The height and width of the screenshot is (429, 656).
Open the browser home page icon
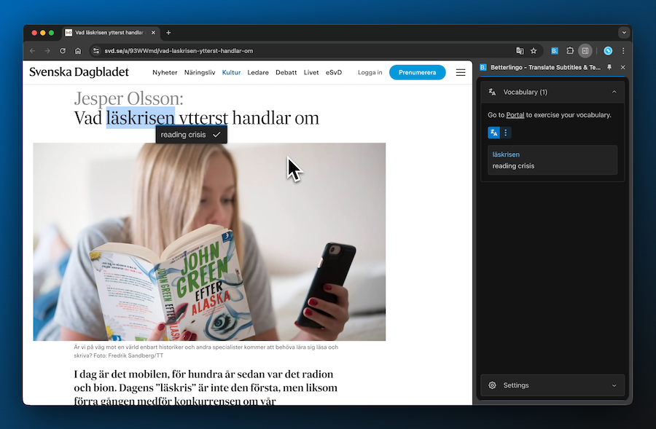coord(78,50)
